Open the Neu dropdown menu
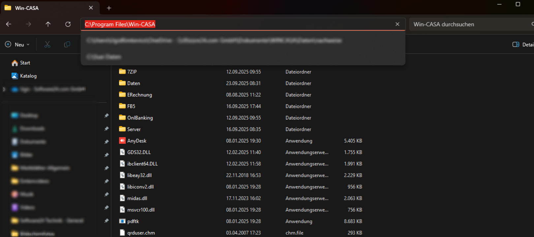The height and width of the screenshot is (237, 534). pyautogui.click(x=17, y=44)
